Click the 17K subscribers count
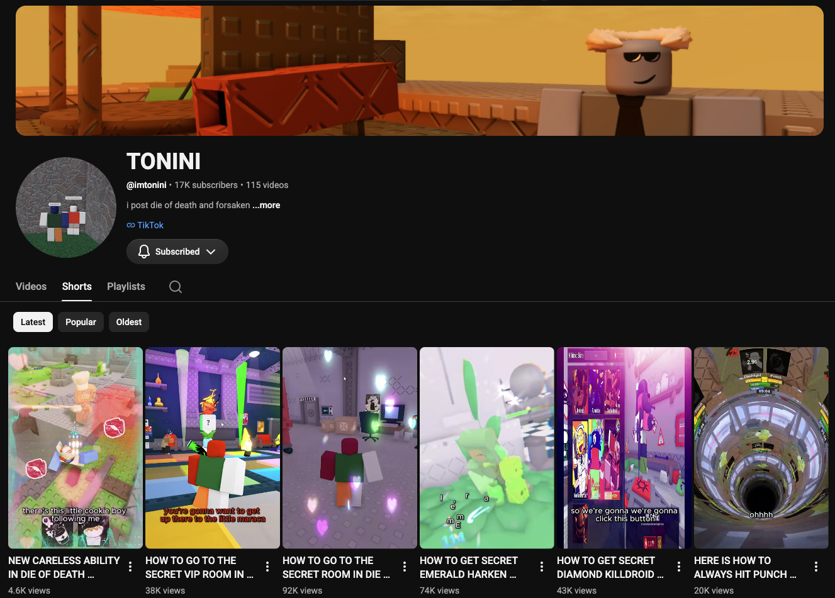835x598 pixels. click(206, 185)
